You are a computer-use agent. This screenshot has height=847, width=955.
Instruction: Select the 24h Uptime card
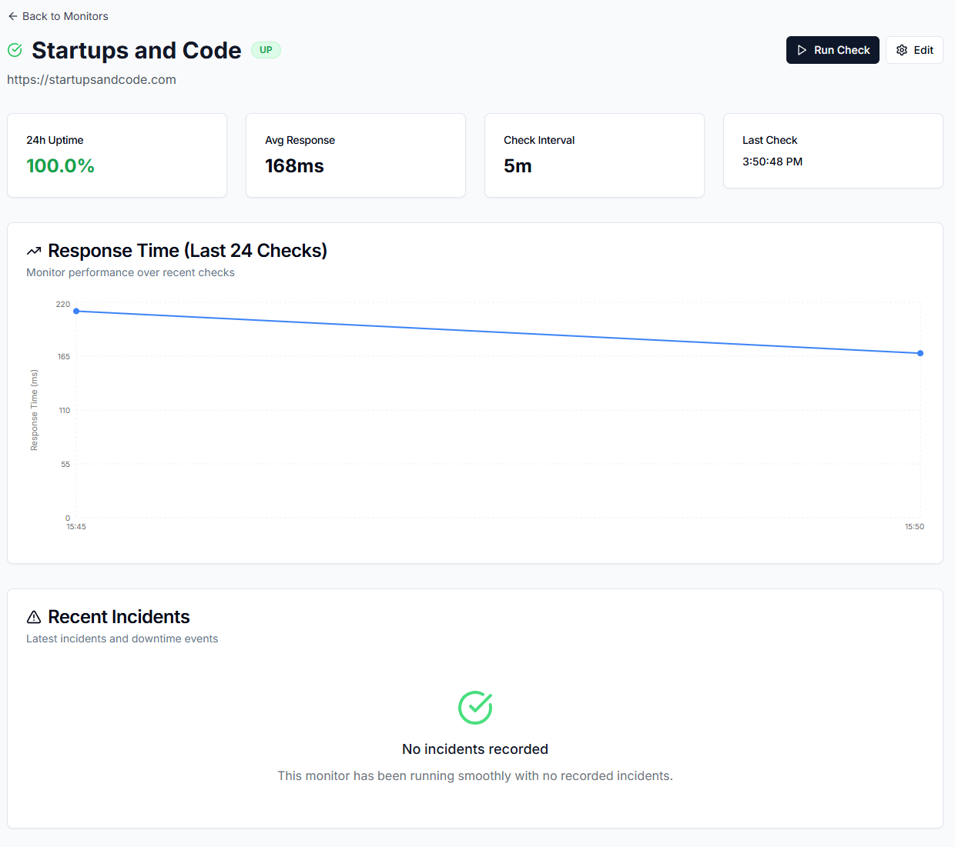coord(117,155)
